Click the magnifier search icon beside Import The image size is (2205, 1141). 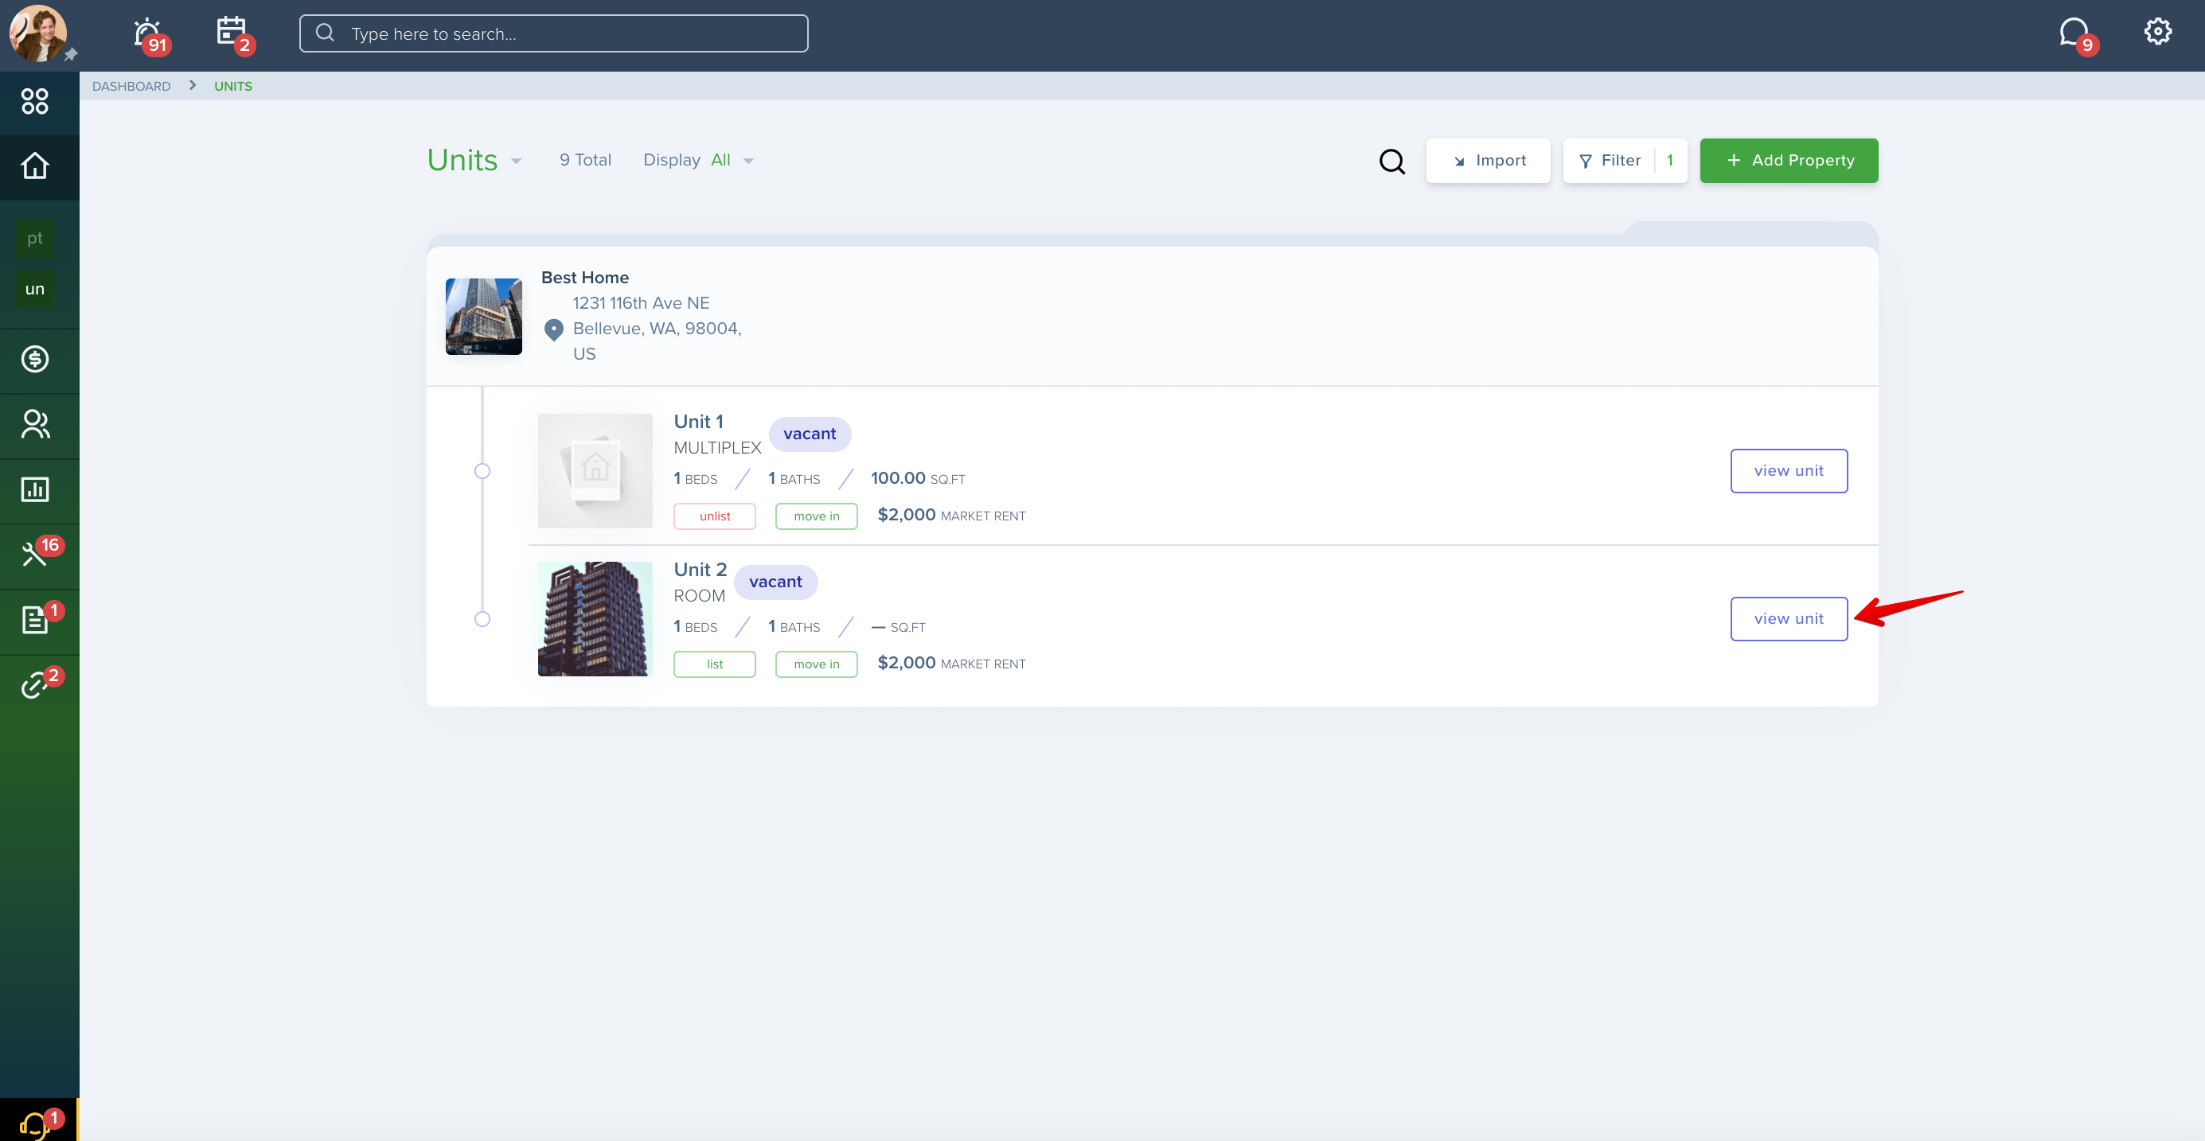1391,161
